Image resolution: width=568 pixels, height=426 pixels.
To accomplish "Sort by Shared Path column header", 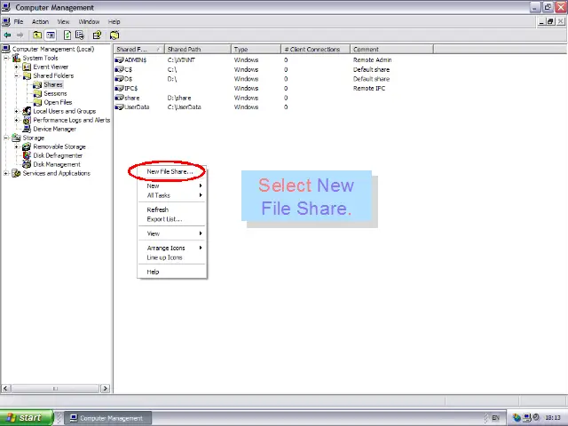I will 196,50.
